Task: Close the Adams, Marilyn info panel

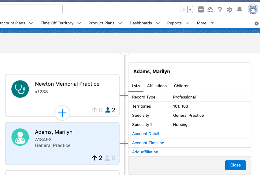Action: tap(235, 165)
